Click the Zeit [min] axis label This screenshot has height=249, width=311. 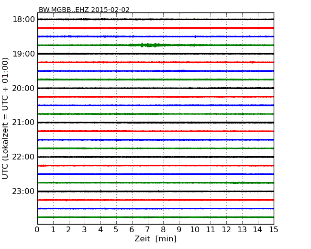155,238
